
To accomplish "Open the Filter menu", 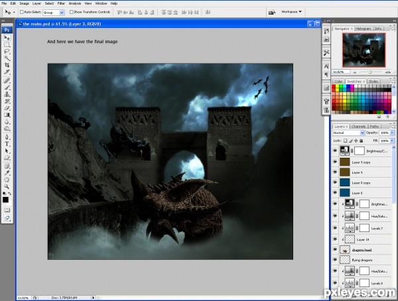I will 61,3.
